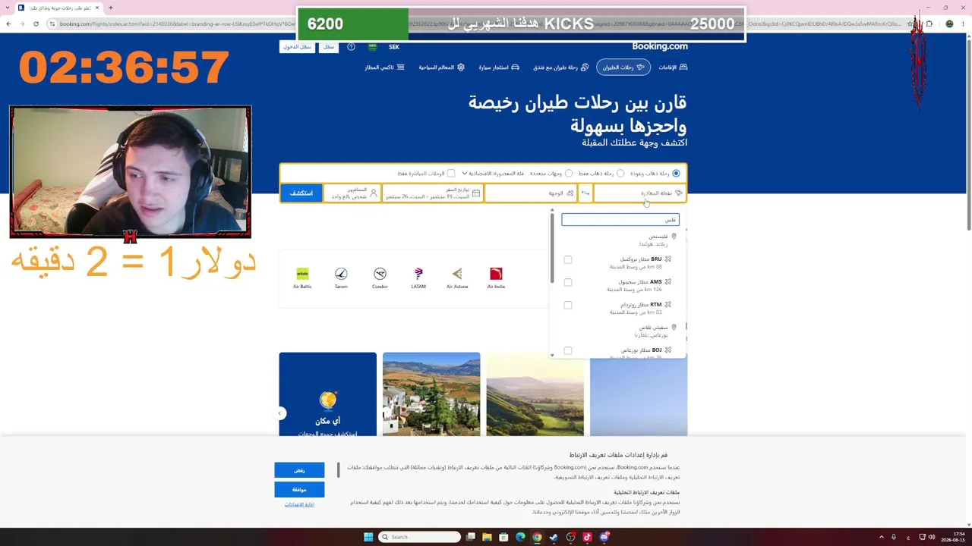
Task: Open Steam from the taskbar
Action: coord(554,537)
